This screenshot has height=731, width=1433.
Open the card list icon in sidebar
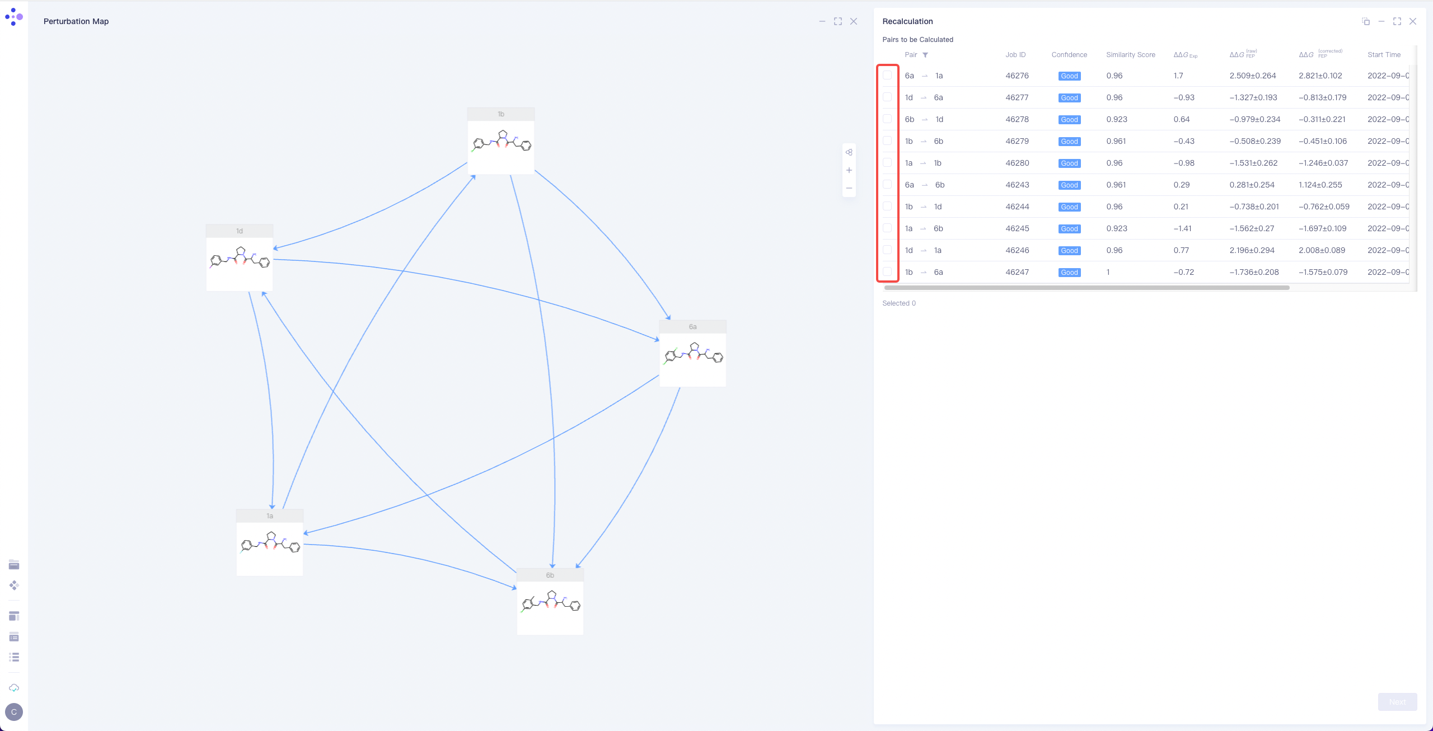click(14, 637)
